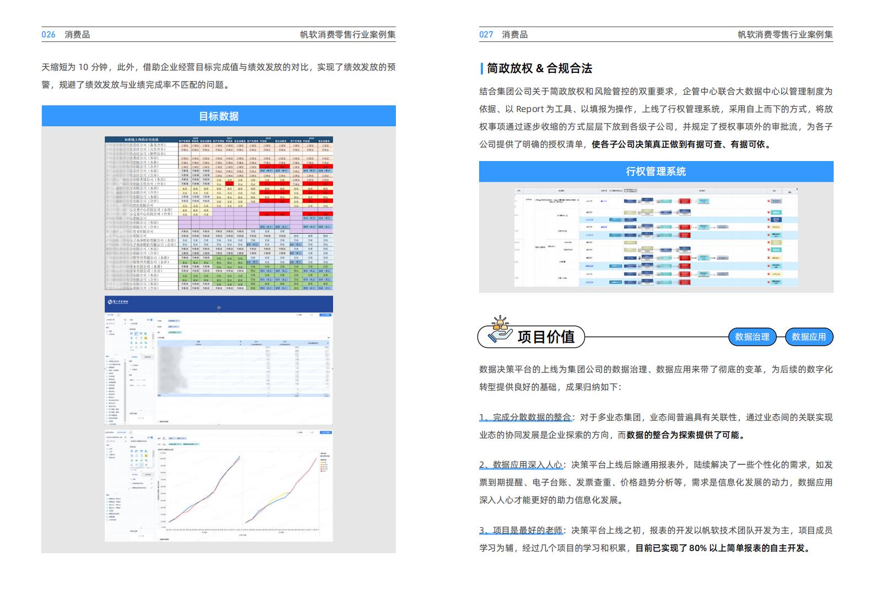This screenshot has width=875, height=594.
Task: Click the paragraph starting 数据决策平台的上线
Action: (656, 378)
